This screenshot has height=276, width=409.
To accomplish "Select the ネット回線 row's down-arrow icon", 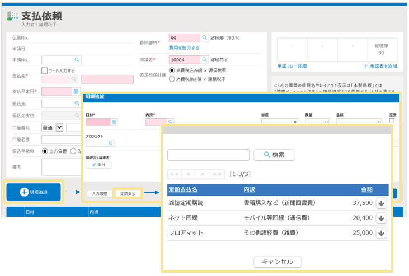I will point(382,218).
